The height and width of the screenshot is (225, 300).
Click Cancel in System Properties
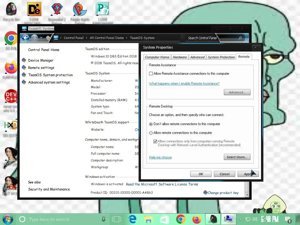tap(224, 174)
